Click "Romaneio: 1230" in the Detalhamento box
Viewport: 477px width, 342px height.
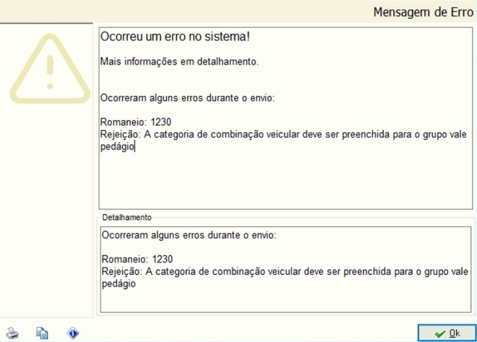pyautogui.click(x=137, y=259)
